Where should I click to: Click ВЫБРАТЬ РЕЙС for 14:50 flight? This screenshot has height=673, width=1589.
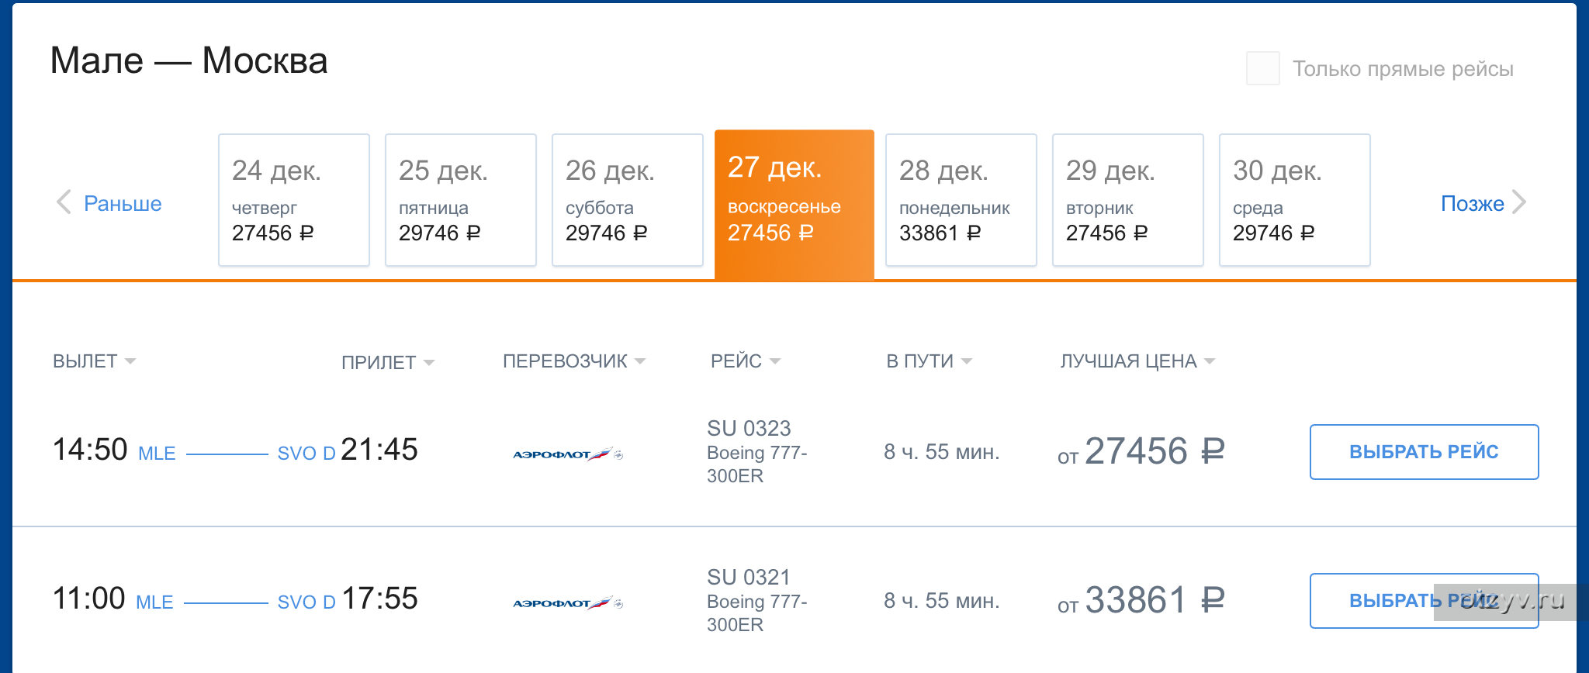click(1425, 452)
